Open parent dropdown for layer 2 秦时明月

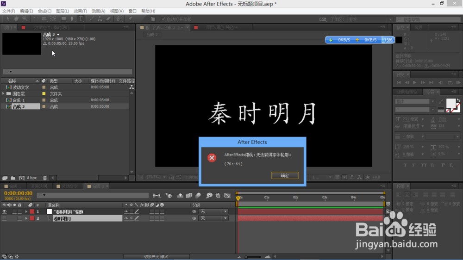point(213,218)
